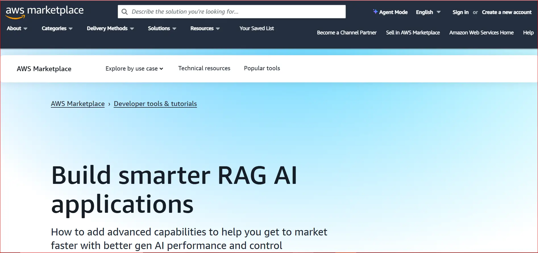
Task: Open the English language dropdown
Action: tap(428, 12)
